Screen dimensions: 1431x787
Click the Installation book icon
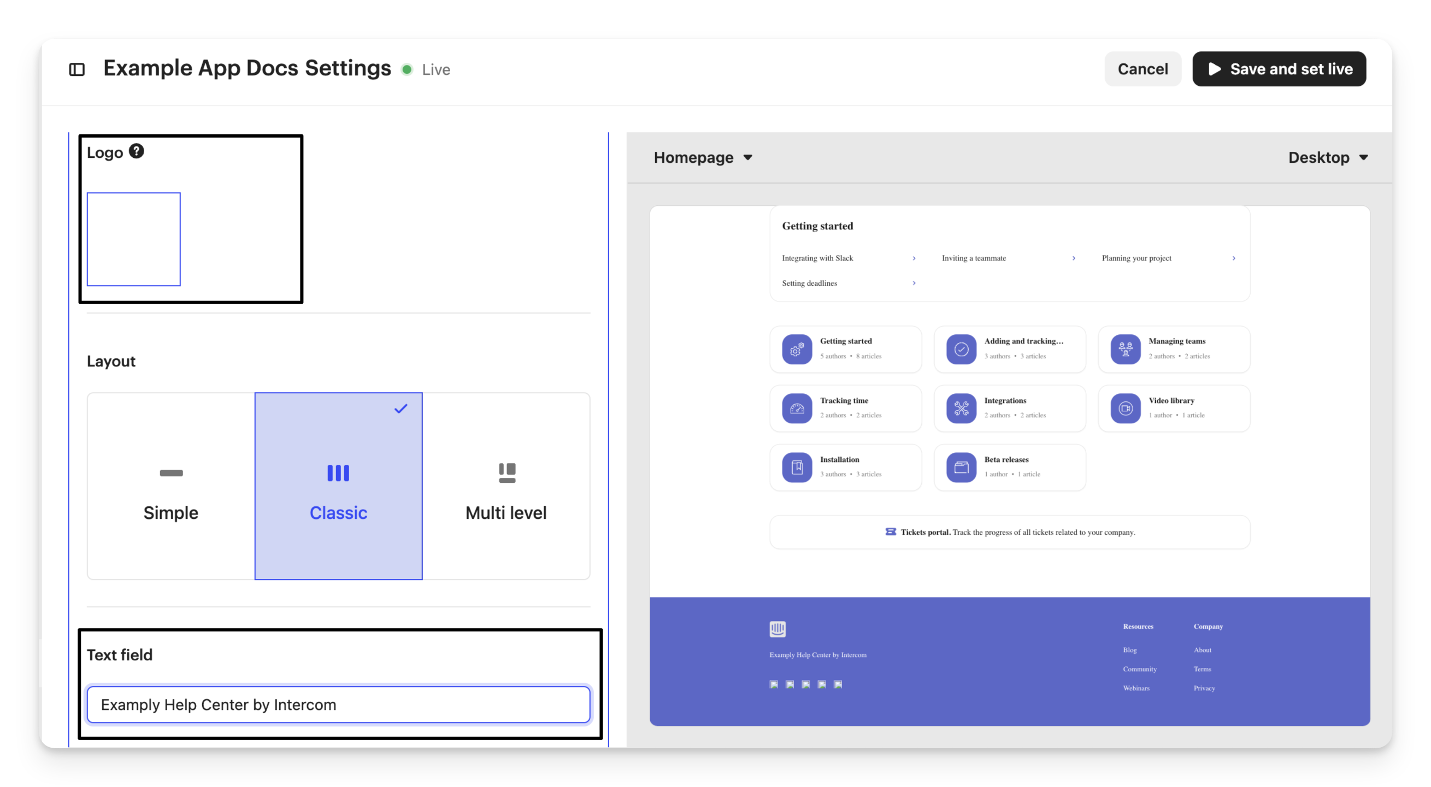tap(797, 467)
